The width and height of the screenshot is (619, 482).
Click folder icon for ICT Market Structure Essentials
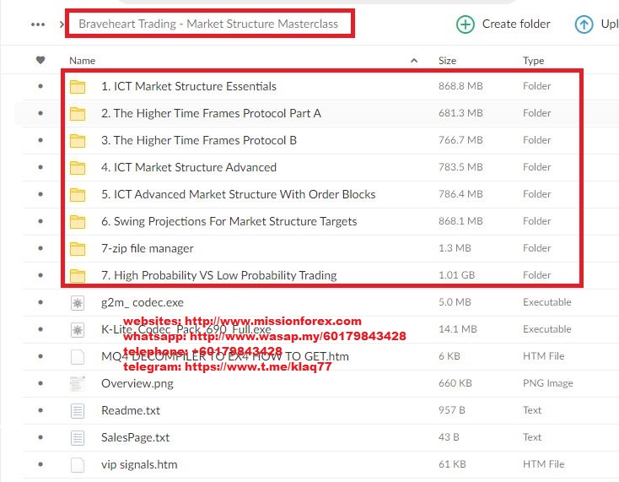(x=78, y=86)
